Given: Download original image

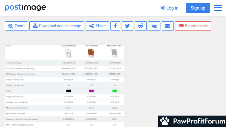Looking at the screenshot, I should [57, 26].
